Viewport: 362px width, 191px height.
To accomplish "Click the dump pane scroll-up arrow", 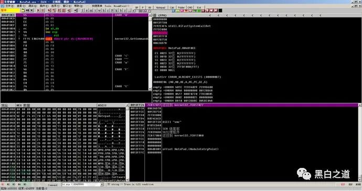I will pos(127,105).
